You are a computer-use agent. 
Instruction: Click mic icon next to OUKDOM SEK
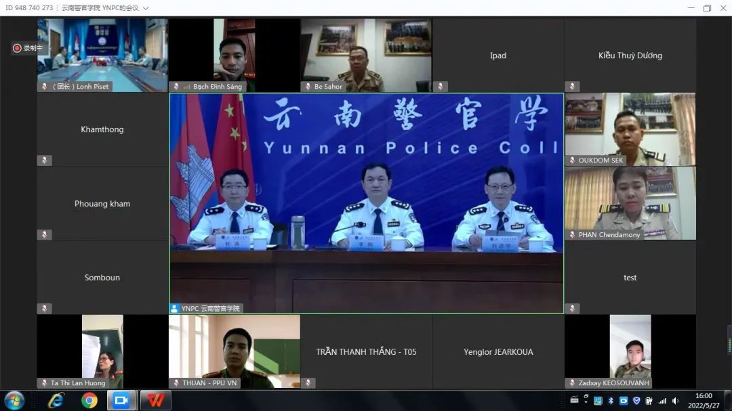572,160
